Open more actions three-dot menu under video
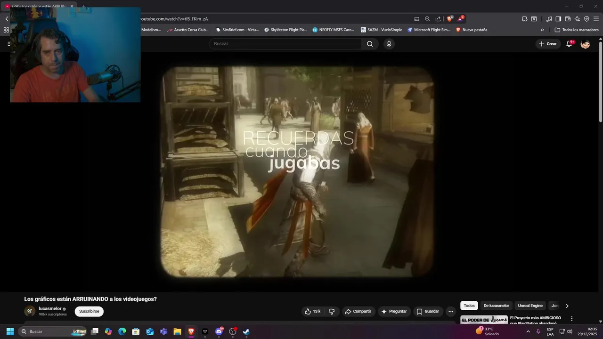This screenshot has height=339, width=603. (451, 311)
